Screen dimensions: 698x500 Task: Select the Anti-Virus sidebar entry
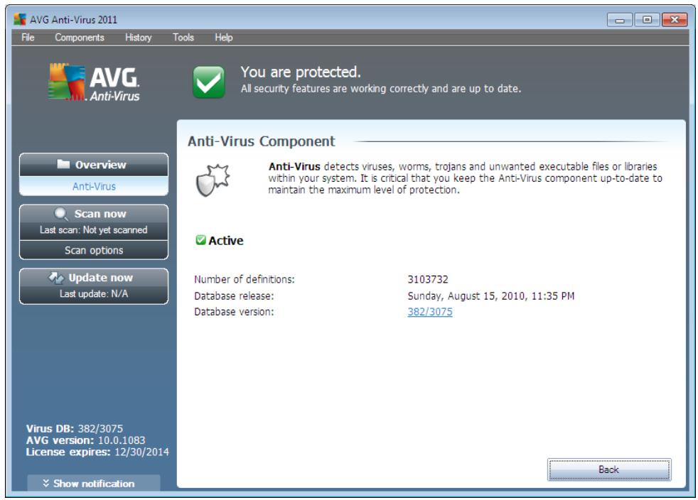[x=94, y=186]
